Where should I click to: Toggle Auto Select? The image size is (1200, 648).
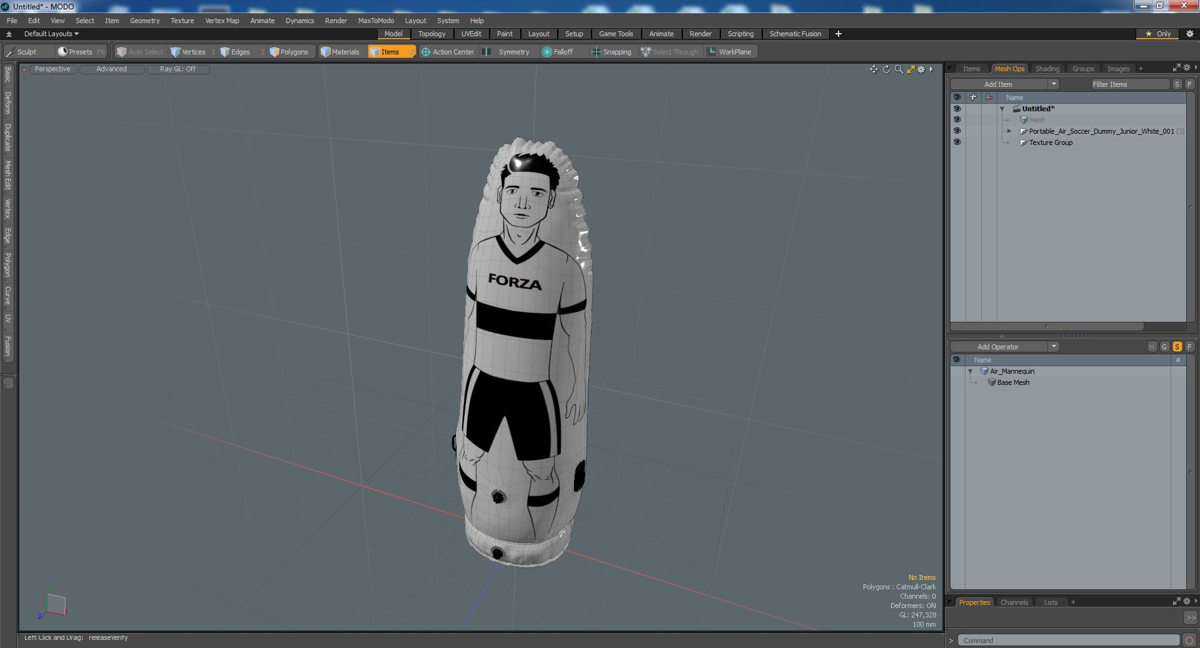click(140, 52)
